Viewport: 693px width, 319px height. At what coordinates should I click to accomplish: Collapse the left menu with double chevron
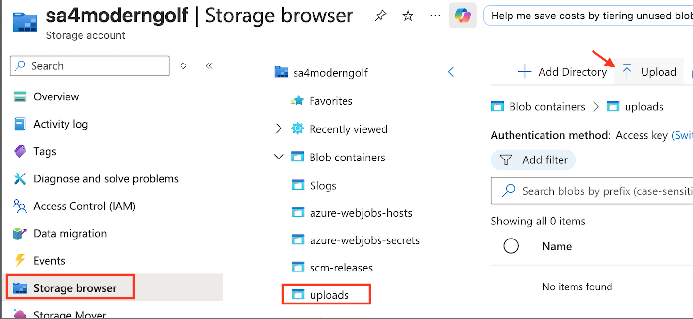point(209,66)
